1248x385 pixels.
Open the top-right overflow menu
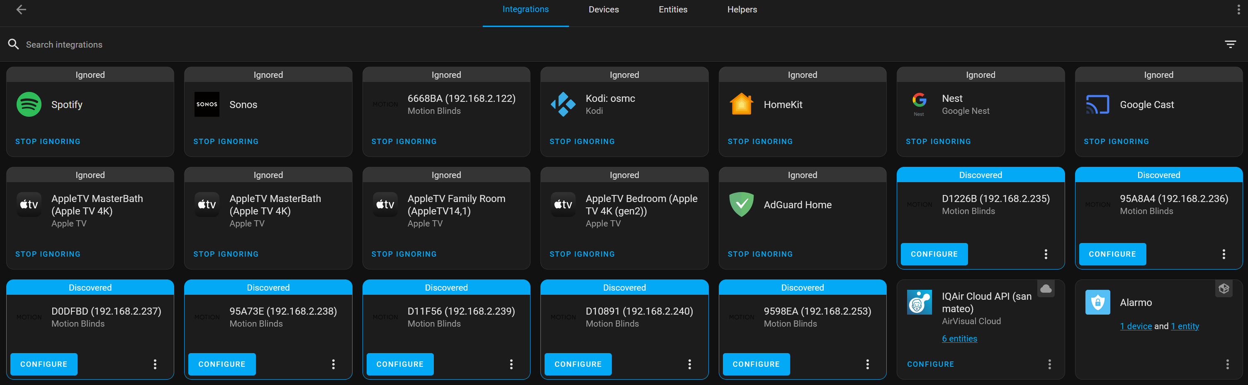pyautogui.click(x=1238, y=10)
